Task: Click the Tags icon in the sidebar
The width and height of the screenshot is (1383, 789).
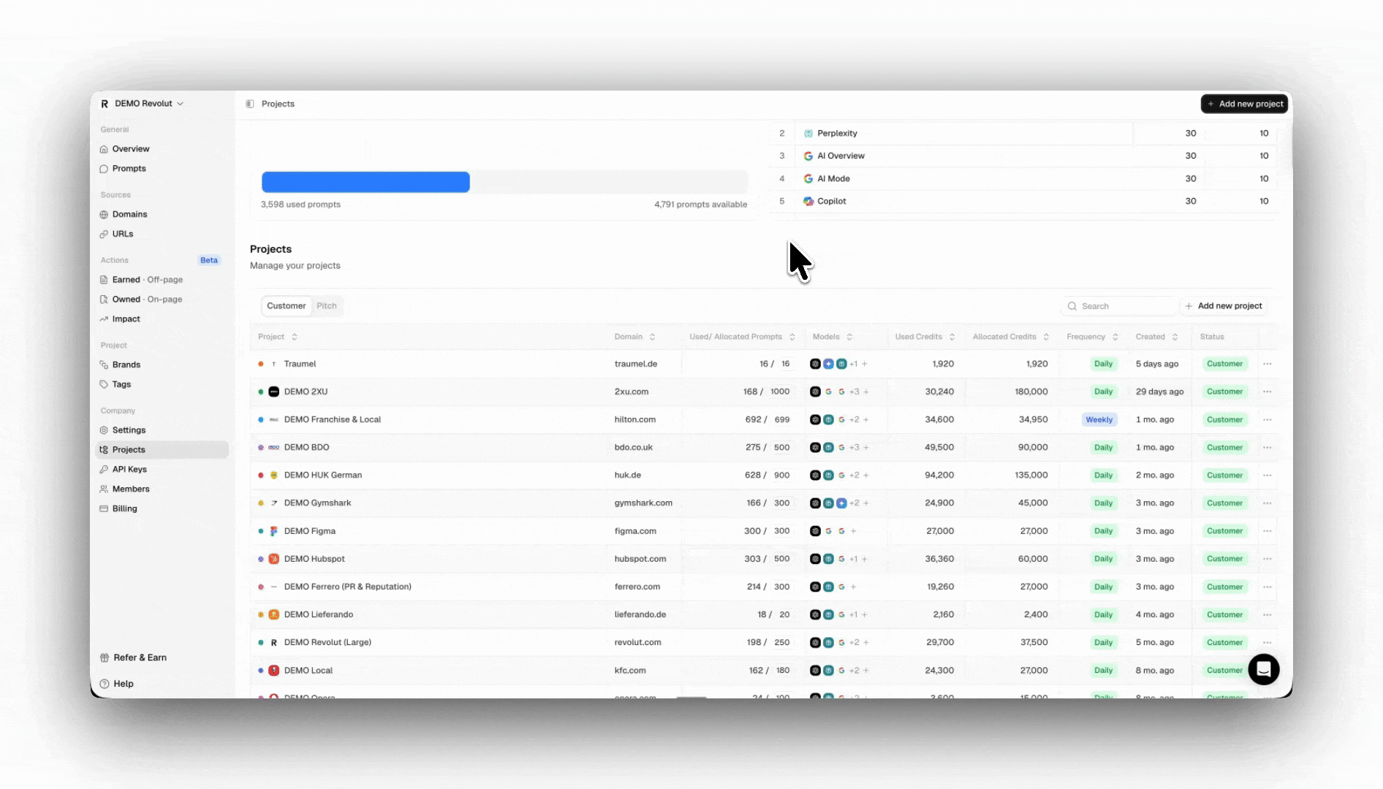Action: pos(104,384)
